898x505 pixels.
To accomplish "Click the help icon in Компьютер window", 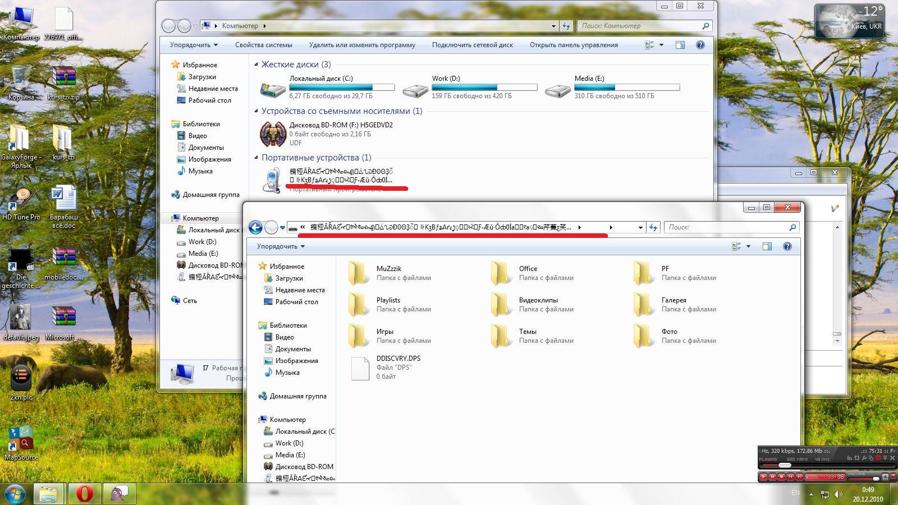I will pos(700,45).
